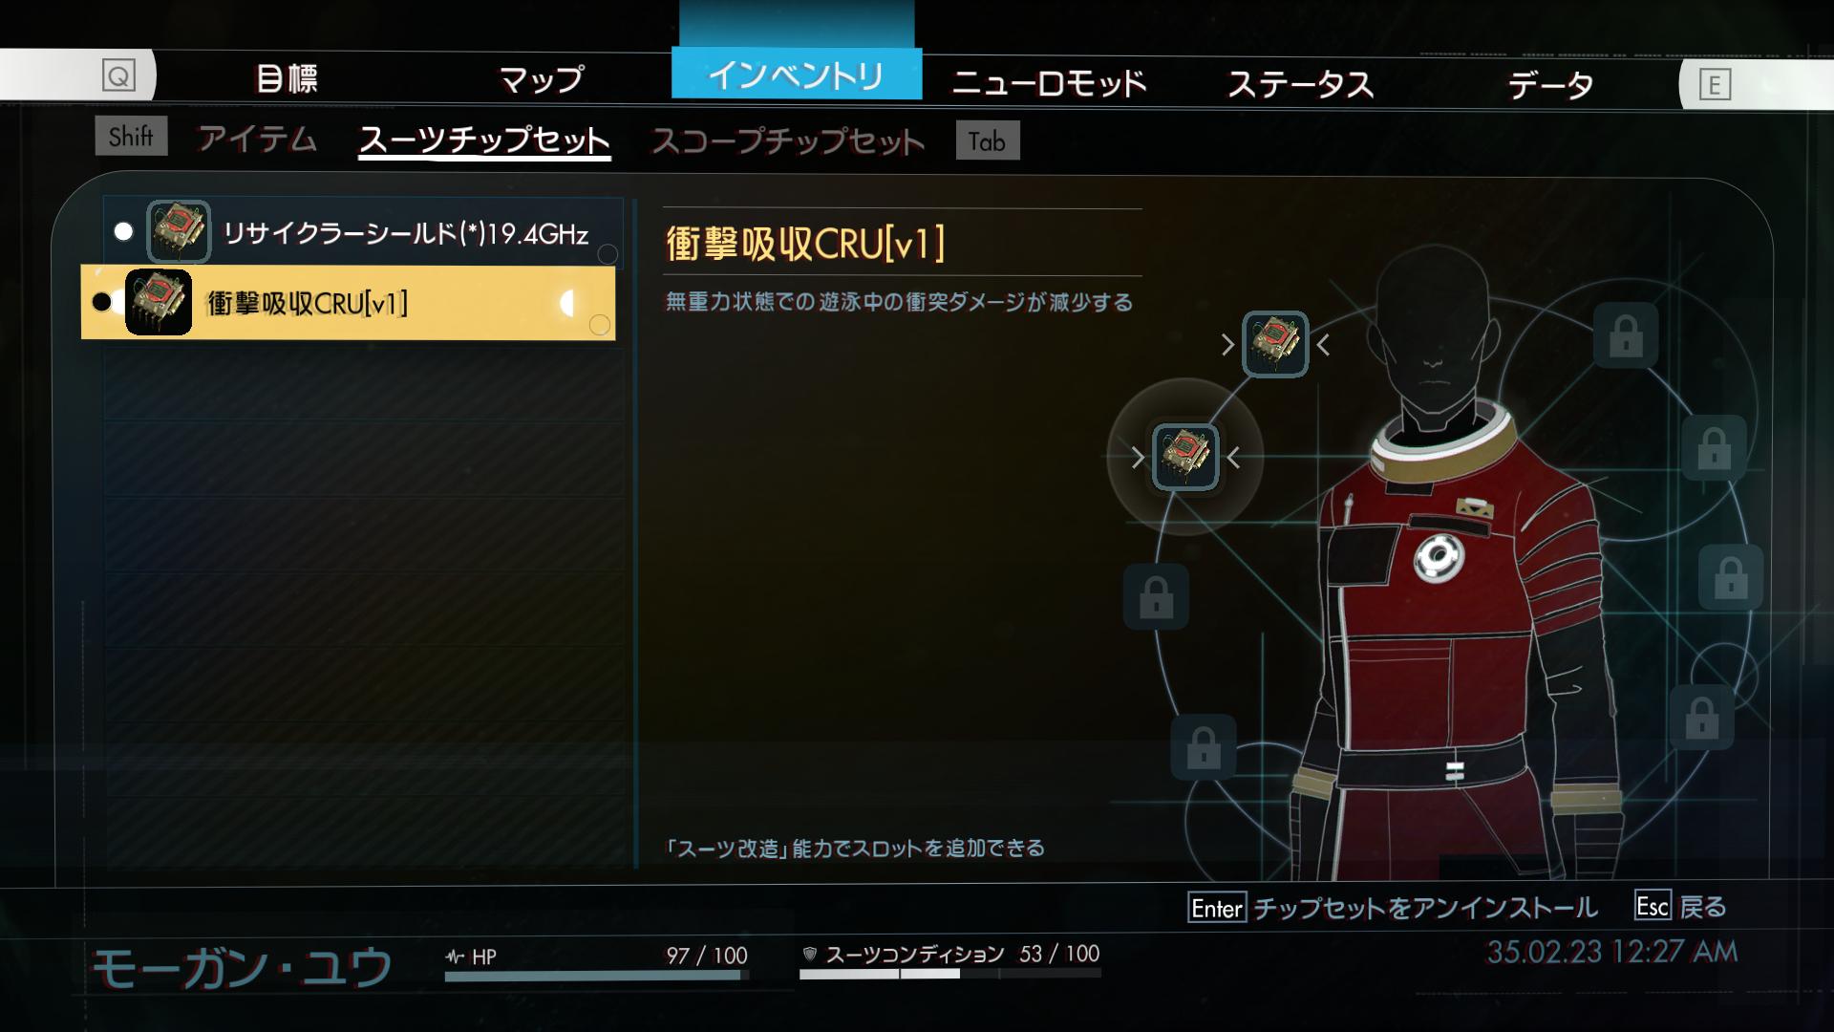Image resolution: width=1834 pixels, height=1032 pixels.
Task: Click the highlighted chip slot left of the shoulder
Action: point(1185,458)
